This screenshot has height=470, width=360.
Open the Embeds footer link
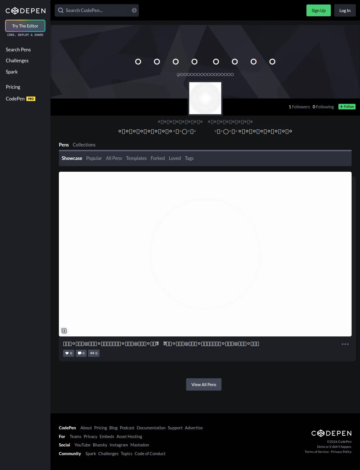coord(107,437)
